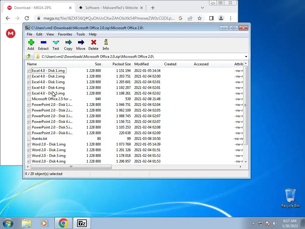
Task: Go back in Chrome browser
Action: point(7,18)
